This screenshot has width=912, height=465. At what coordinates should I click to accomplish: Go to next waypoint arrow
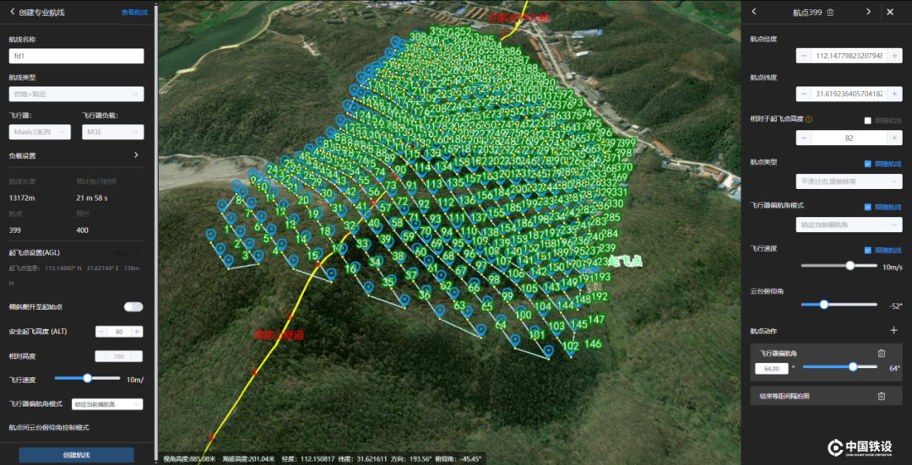(867, 13)
